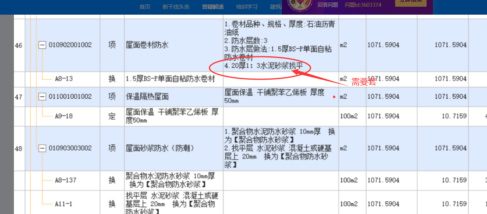Select sub-item A11-1
Screen dimensions: 487x214
coord(64,204)
